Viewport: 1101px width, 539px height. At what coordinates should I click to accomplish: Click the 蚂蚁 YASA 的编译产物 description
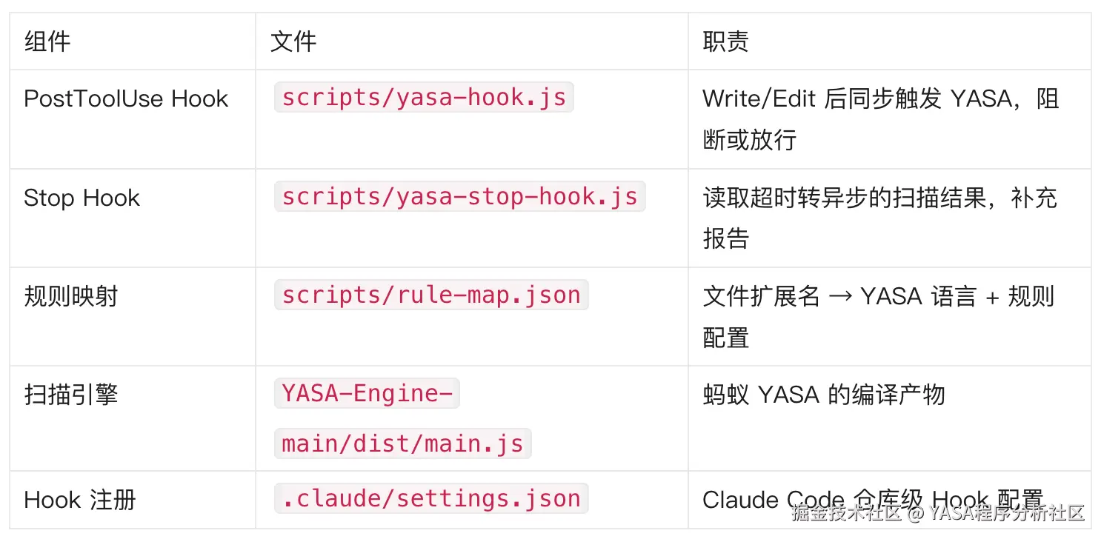pyautogui.click(x=823, y=395)
